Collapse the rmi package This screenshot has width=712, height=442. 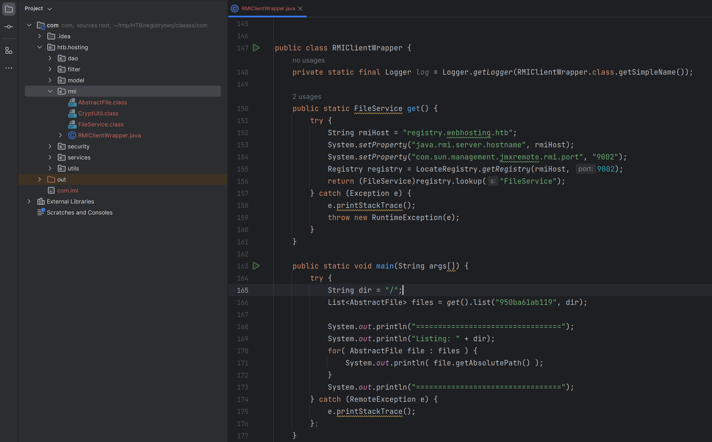tap(50, 91)
